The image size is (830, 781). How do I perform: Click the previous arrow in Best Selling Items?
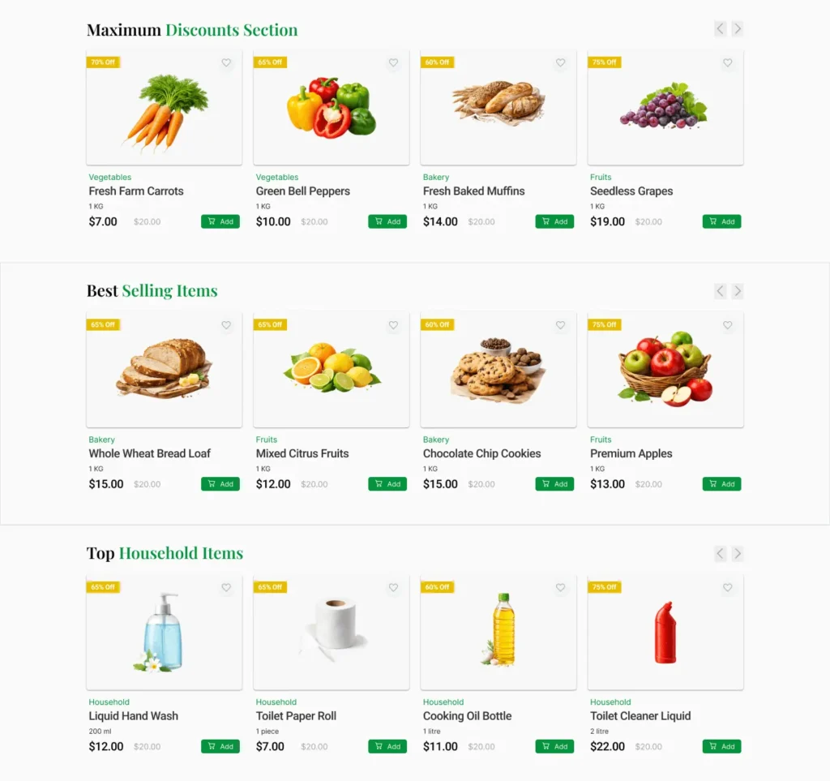tap(720, 290)
